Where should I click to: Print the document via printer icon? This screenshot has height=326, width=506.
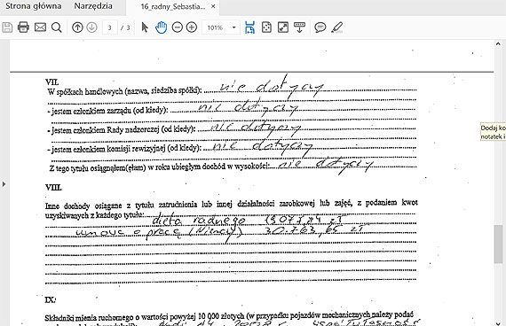(23, 27)
